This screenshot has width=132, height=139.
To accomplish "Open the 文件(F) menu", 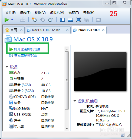I will 11,13.
